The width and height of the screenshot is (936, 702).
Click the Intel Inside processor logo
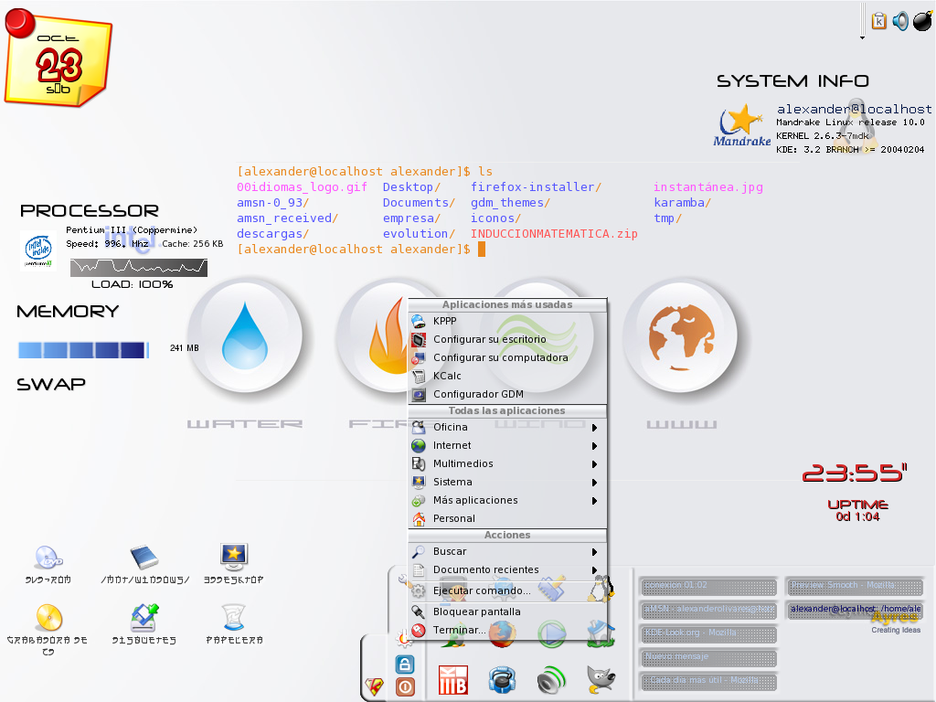pos(38,250)
